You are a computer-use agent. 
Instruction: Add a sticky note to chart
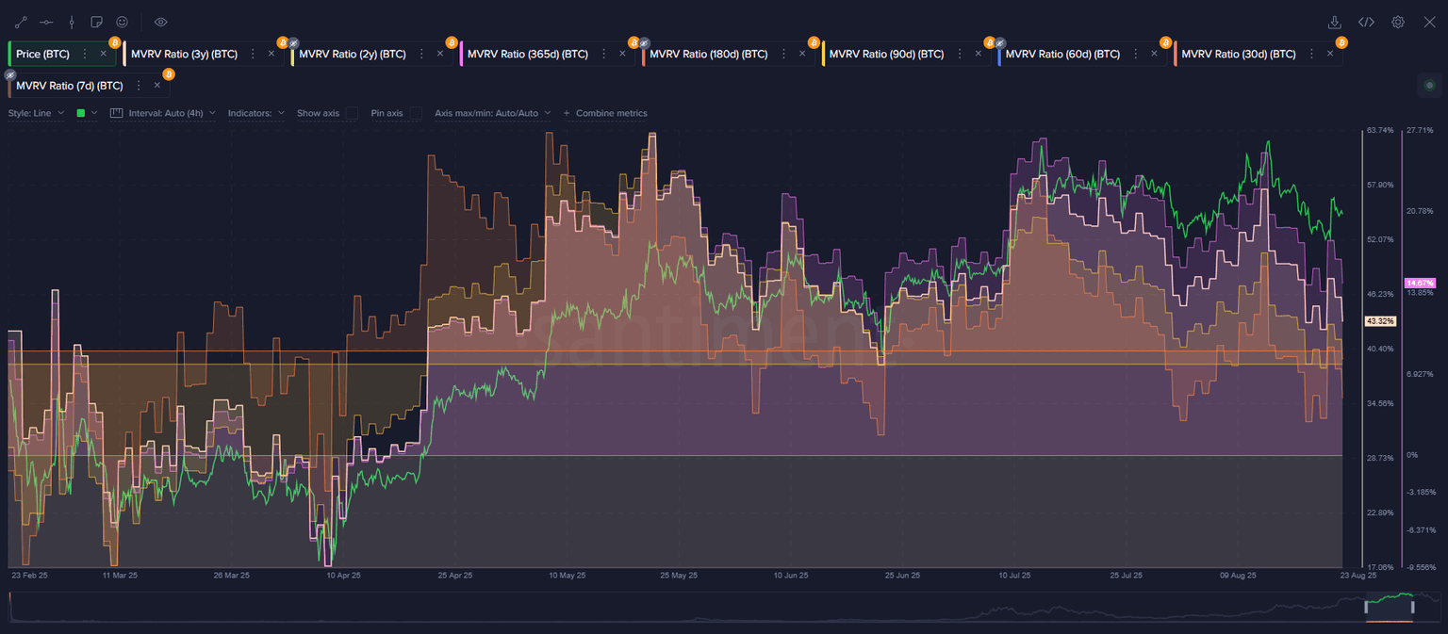pyautogui.click(x=96, y=22)
